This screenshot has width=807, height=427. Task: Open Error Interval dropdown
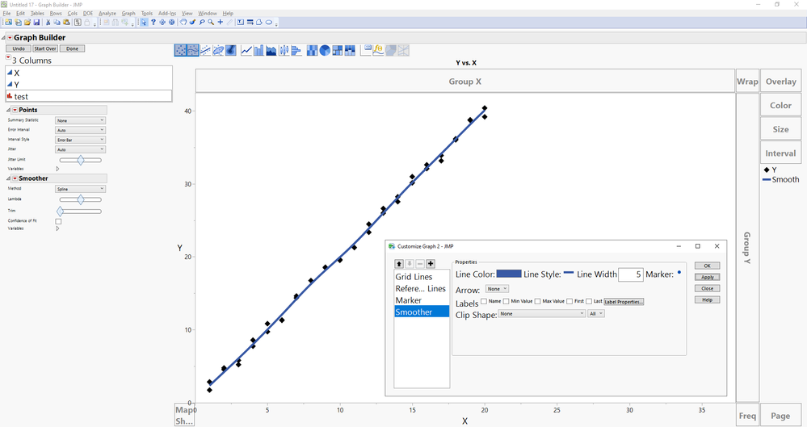pos(80,130)
